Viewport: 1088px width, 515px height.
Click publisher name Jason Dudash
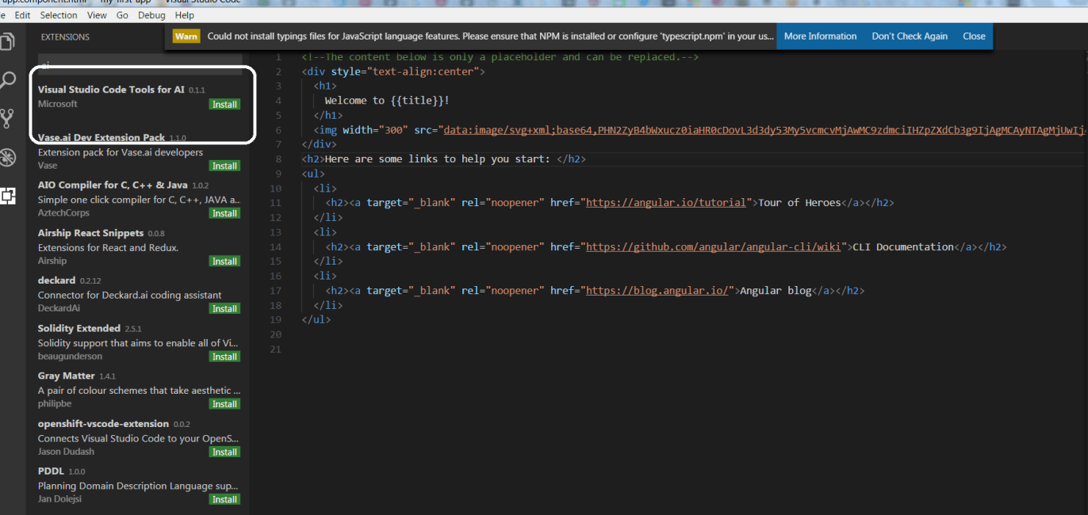[x=66, y=452]
